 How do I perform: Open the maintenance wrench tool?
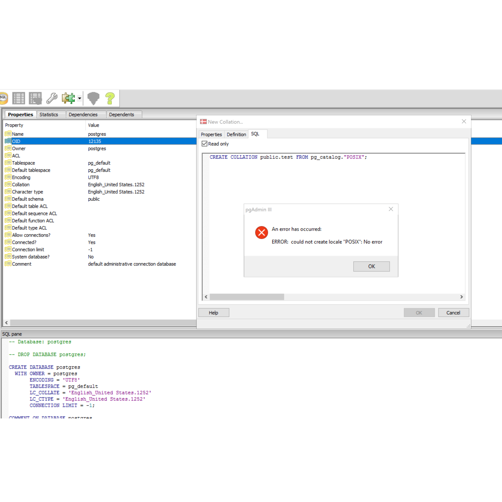point(52,98)
